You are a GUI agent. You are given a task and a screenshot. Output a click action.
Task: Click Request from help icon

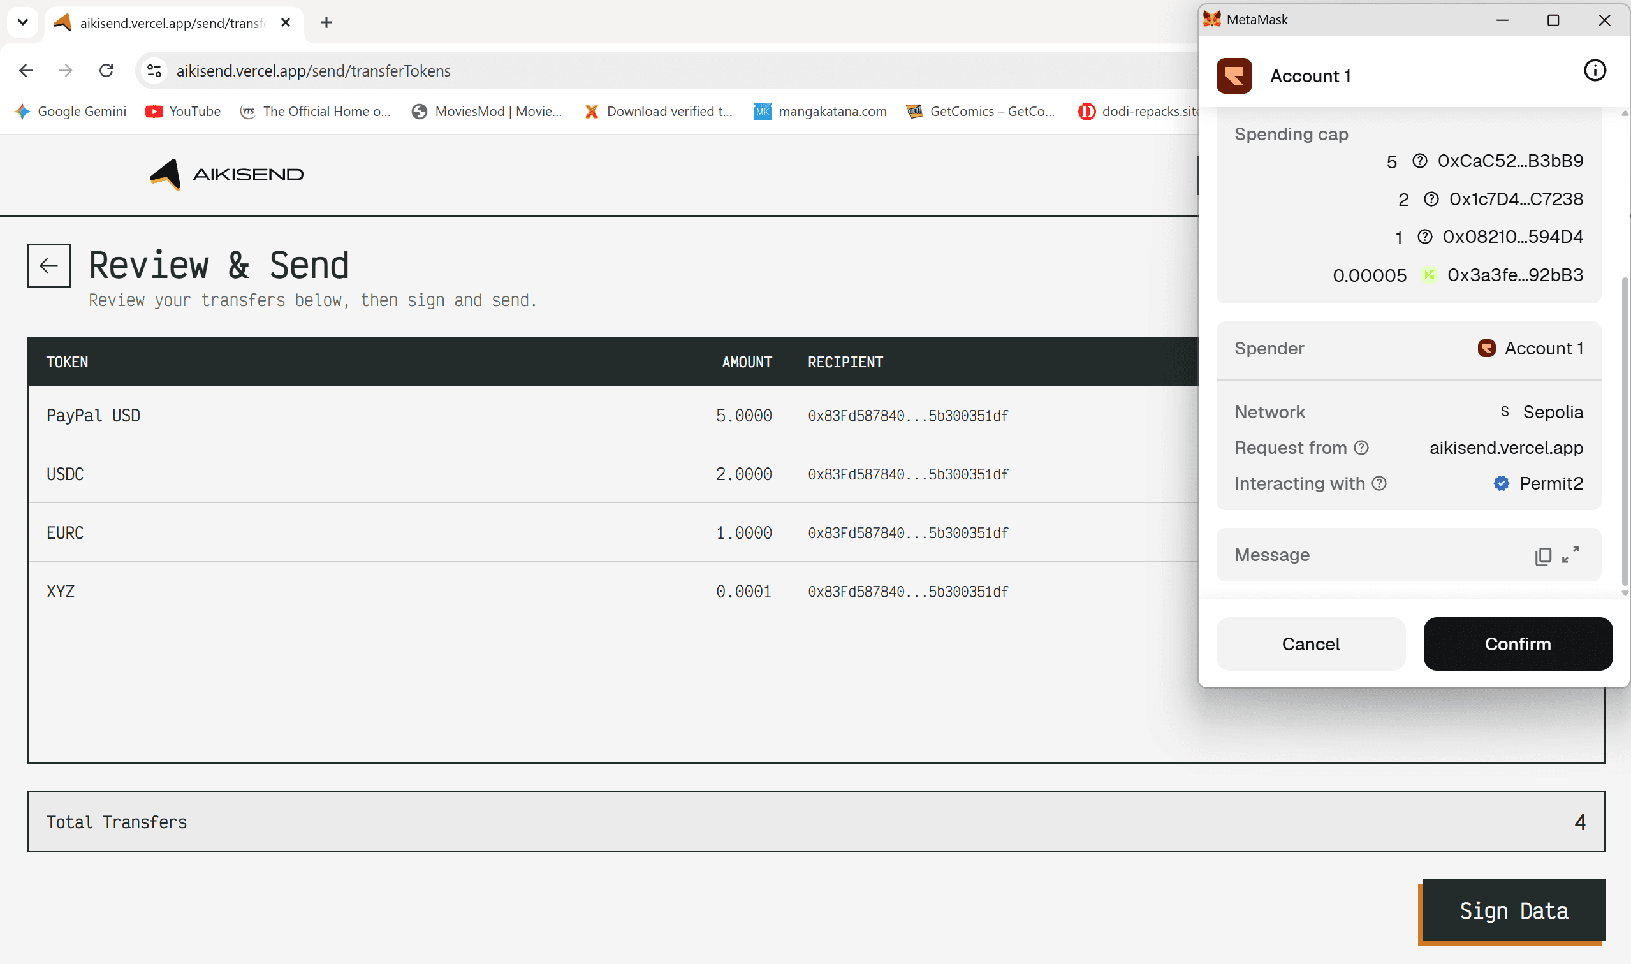coord(1361,448)
